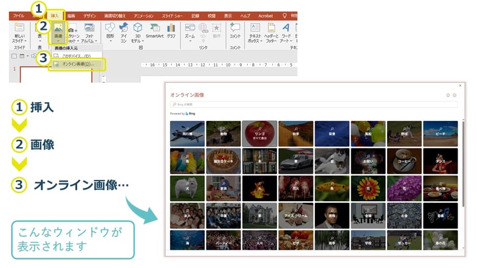Click the smiley feedback icon in dialog

448,95
